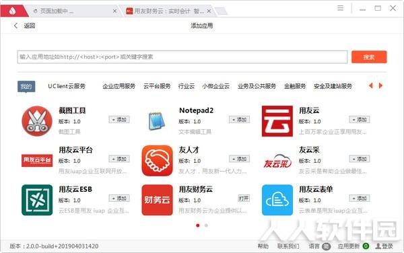
Task: Switch to the 用友财务云 browser tab
Action: tap(168, 11)
